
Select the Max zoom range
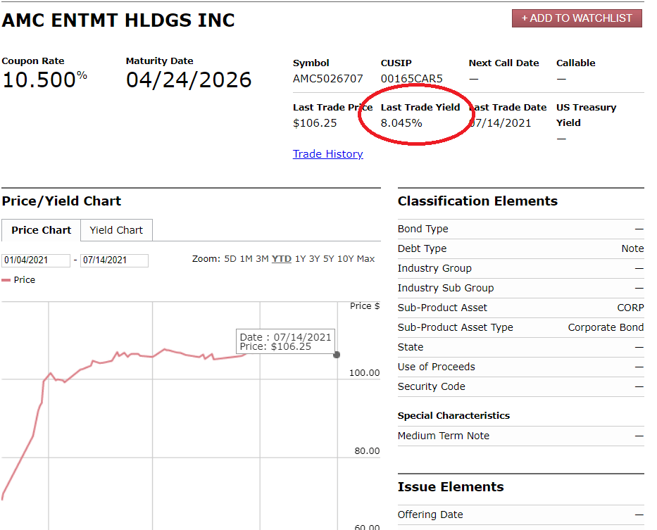(x=365, y=259)
